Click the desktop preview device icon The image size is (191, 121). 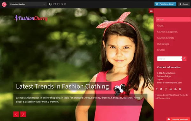coord(51,4)
